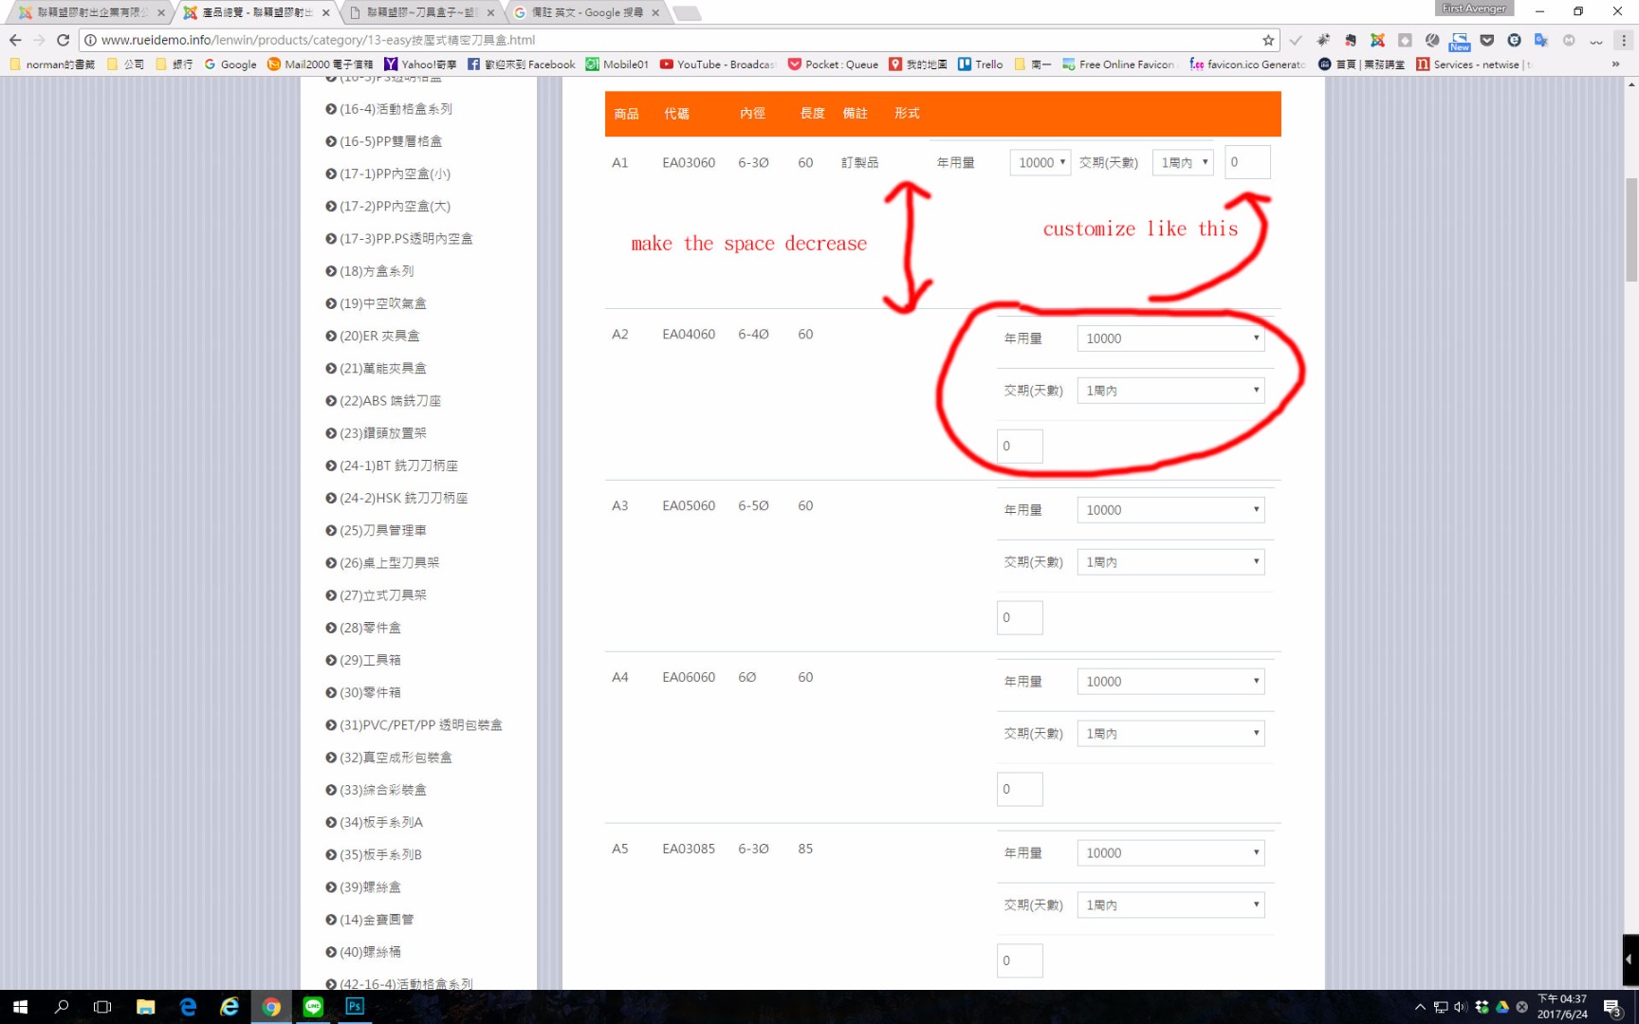Image resolution: width=1639 pixels, height=1024 pixels.
Task: Open the Trello bookmark
Action: [980, 64]
